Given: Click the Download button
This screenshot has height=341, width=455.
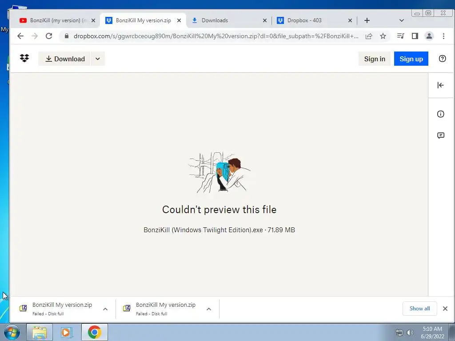Looking at the screenshot, I should [x=64, y=59].
